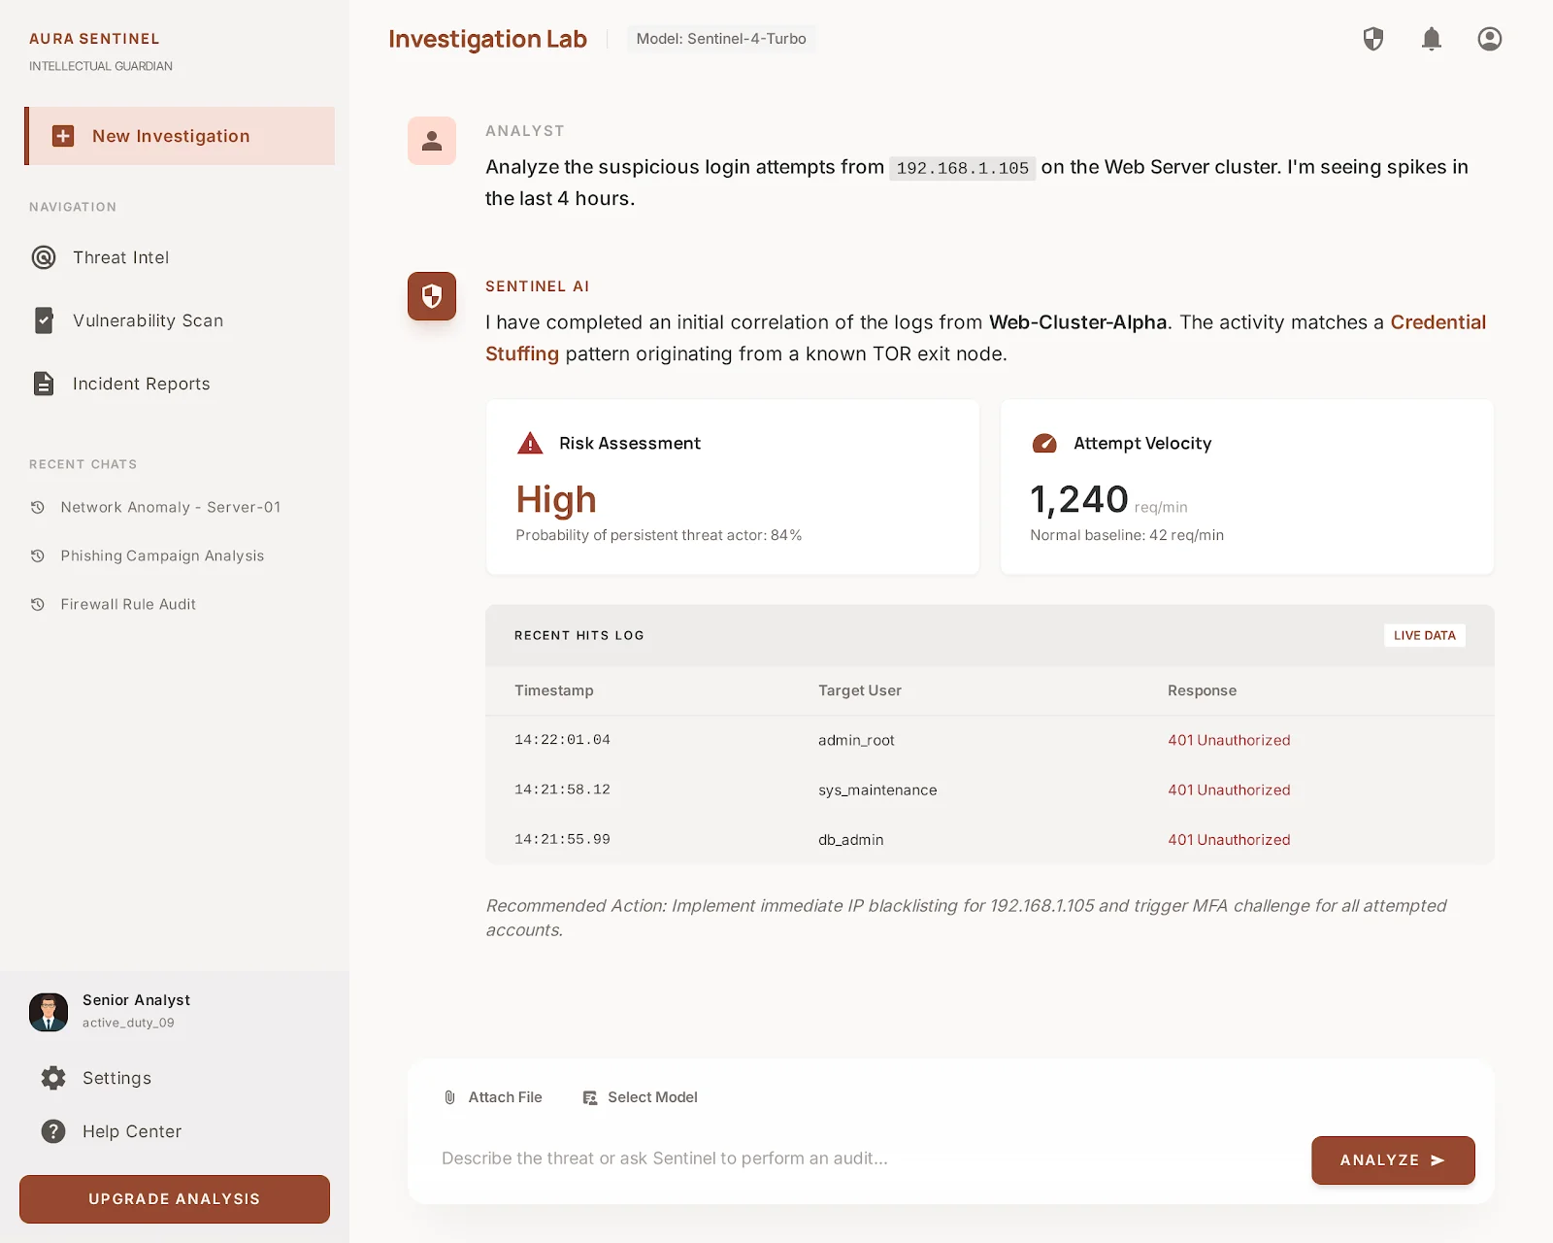This screenshot has width=1553, height=1243.
Task: Click the IP address 192.168.1.105 code chip
Action: [x=962, y=168]
